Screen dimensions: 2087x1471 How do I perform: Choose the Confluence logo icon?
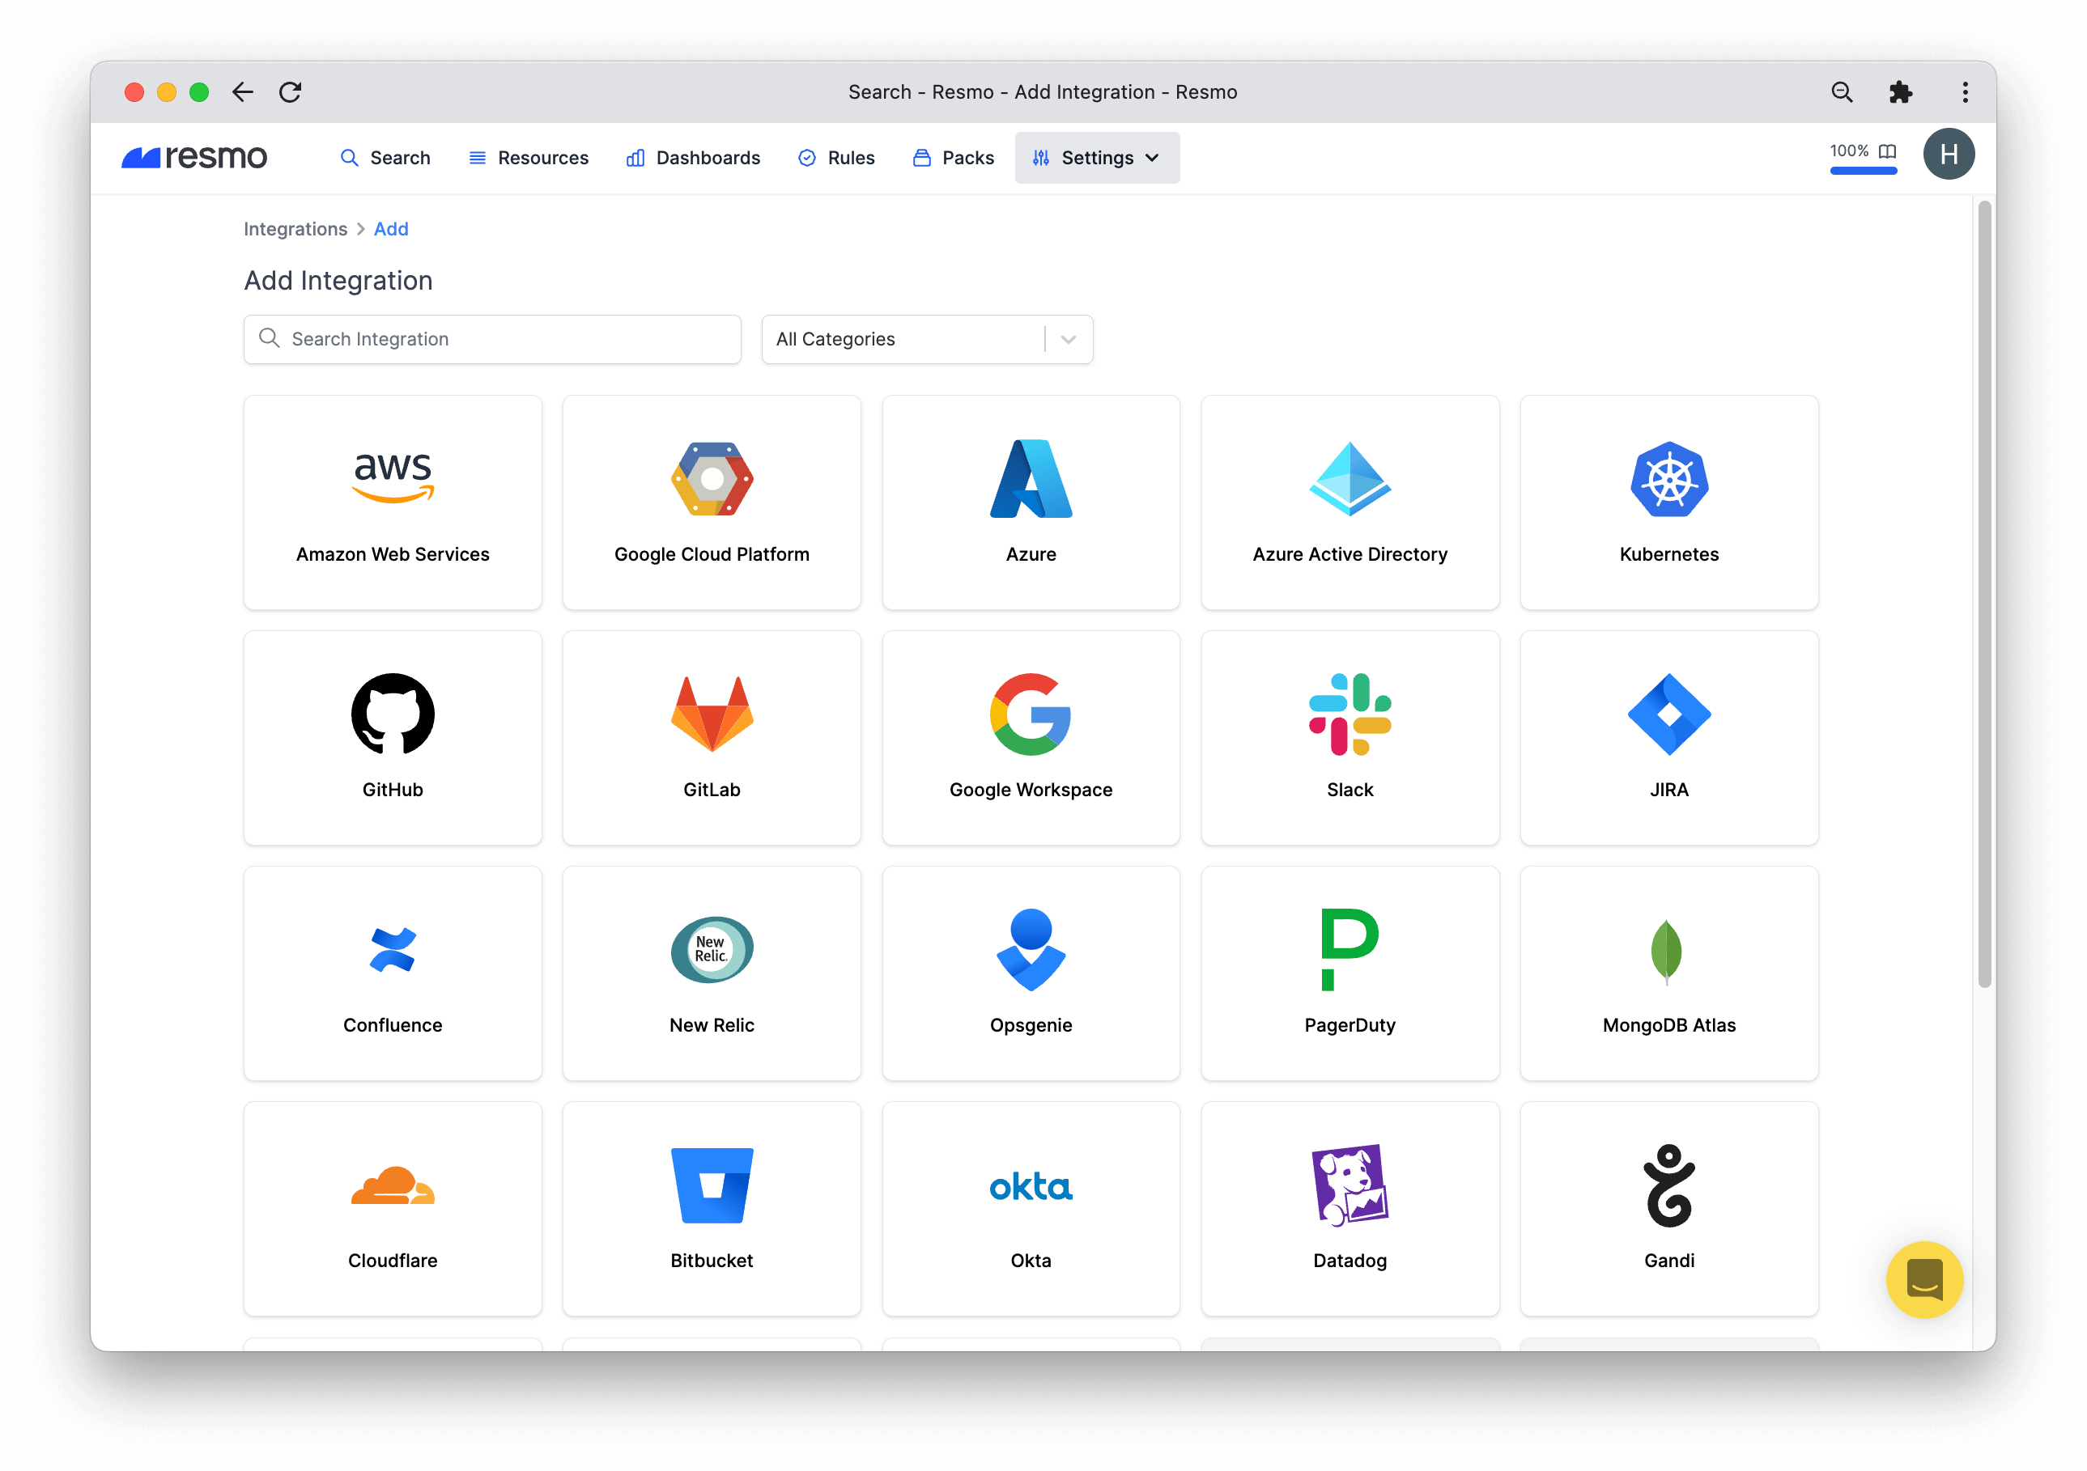click(x=393, y=948)
